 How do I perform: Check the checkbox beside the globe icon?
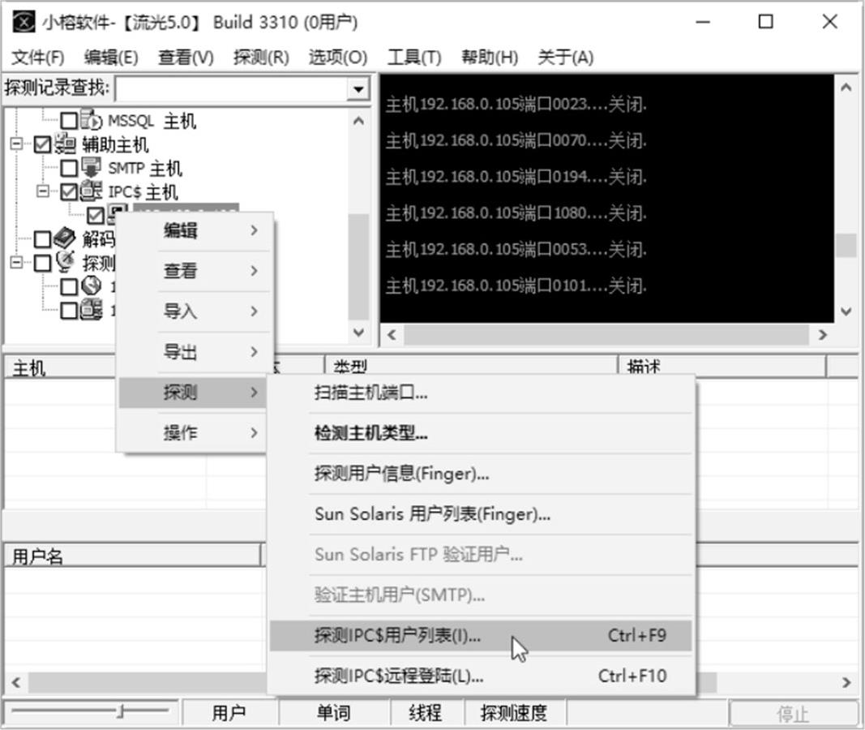click(x=69, y=287)
